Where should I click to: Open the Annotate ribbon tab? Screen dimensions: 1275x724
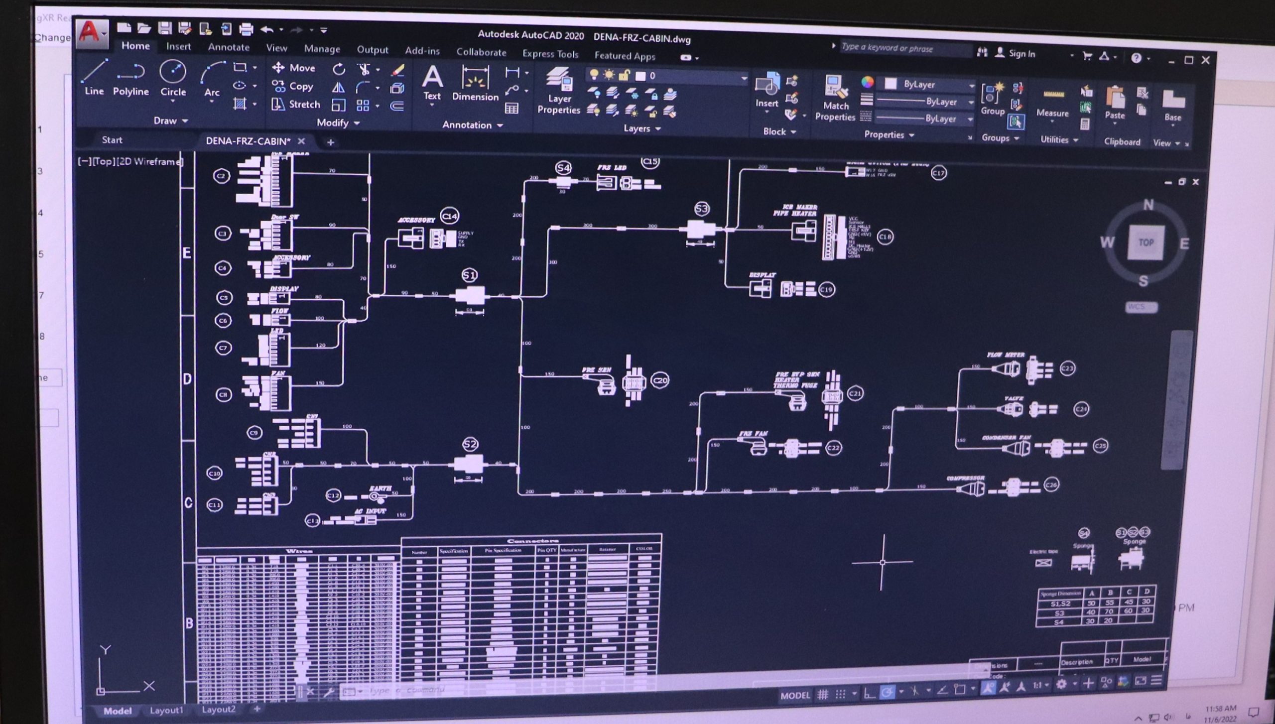tap(229, 47)
